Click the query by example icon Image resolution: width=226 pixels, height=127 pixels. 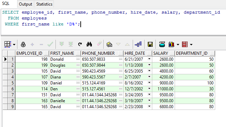point(109,44)
